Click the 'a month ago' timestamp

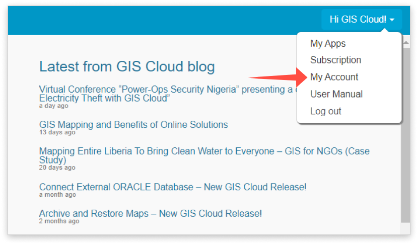pyautogui.click(x=57, y=195)
